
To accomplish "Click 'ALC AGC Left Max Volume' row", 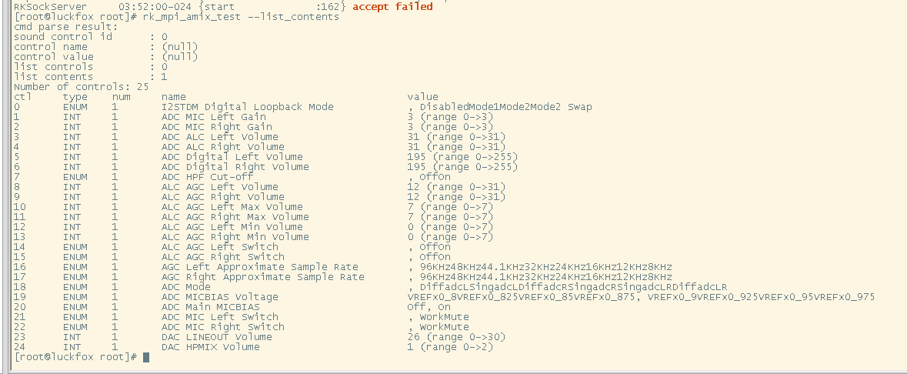I will tap(254, 207).
